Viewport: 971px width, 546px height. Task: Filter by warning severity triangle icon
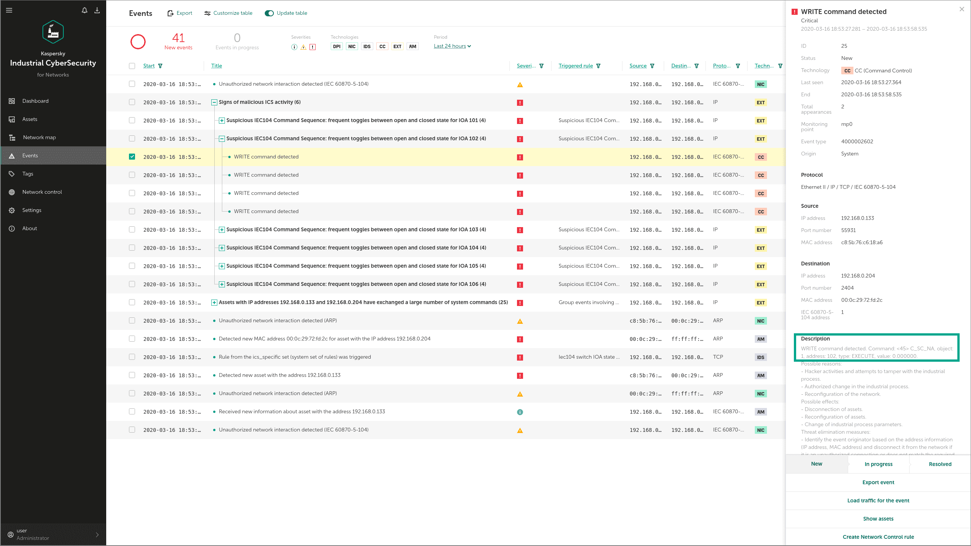(303, 47)
